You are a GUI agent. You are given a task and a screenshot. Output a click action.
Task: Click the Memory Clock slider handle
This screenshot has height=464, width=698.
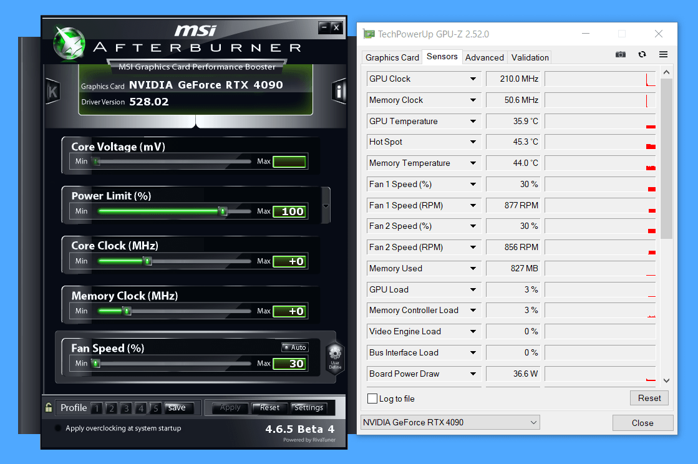coord(127,311)
